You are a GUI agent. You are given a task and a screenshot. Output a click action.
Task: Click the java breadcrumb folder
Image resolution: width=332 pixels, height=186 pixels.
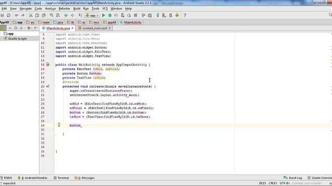tap(58, 22)
